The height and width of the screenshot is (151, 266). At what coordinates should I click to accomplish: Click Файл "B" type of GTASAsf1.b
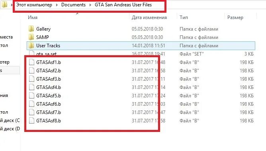point(189,62)
